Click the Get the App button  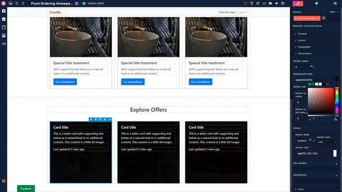[x=227, y=12]
